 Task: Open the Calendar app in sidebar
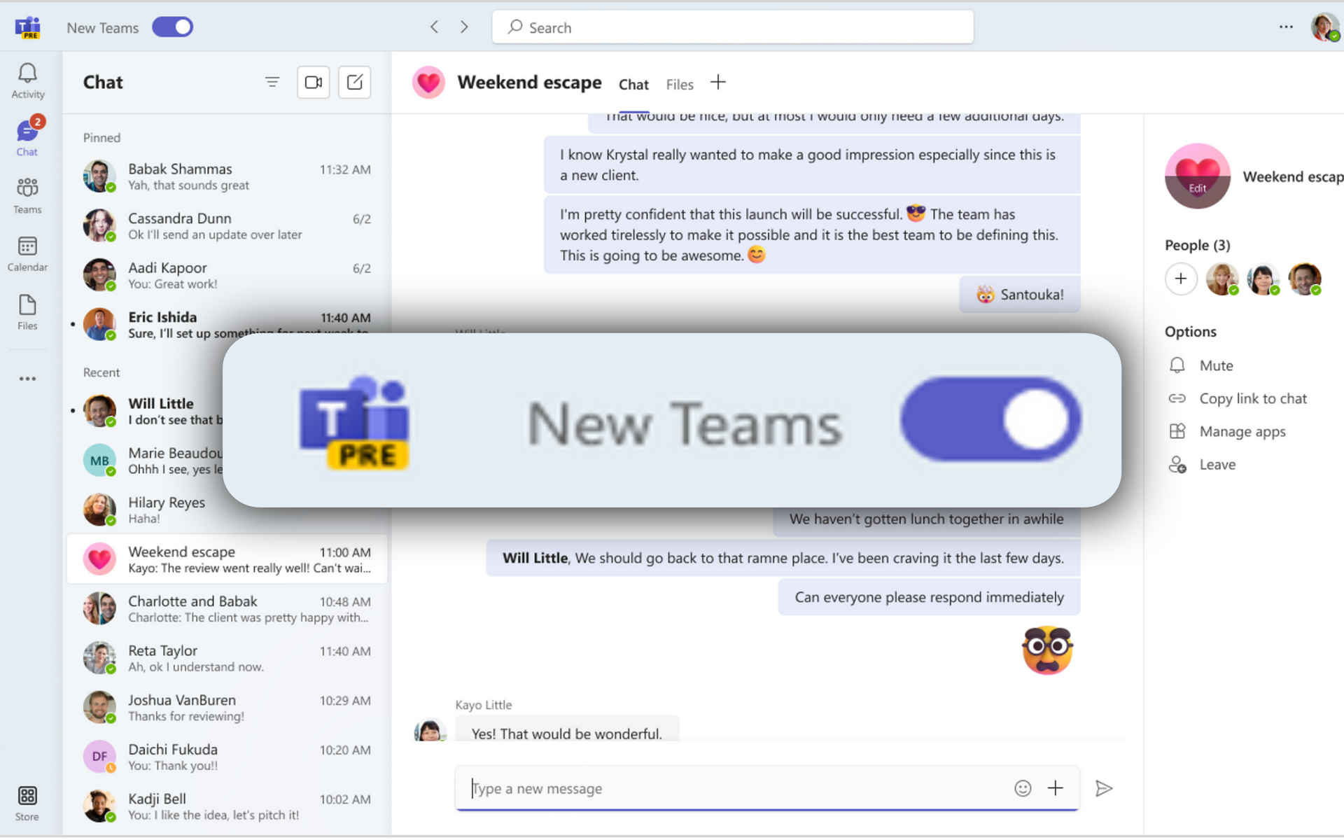pyautogui.click(x=27, y=253)
